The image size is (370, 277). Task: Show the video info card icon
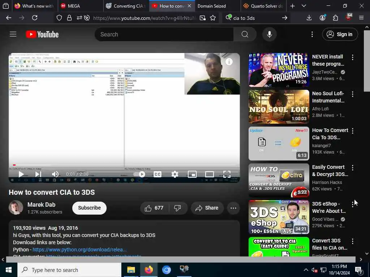pyautogui.click(x=229, y=62)
